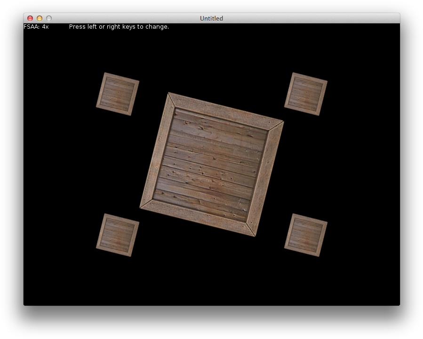Click the large wooden crate in the center

point(212,165)
